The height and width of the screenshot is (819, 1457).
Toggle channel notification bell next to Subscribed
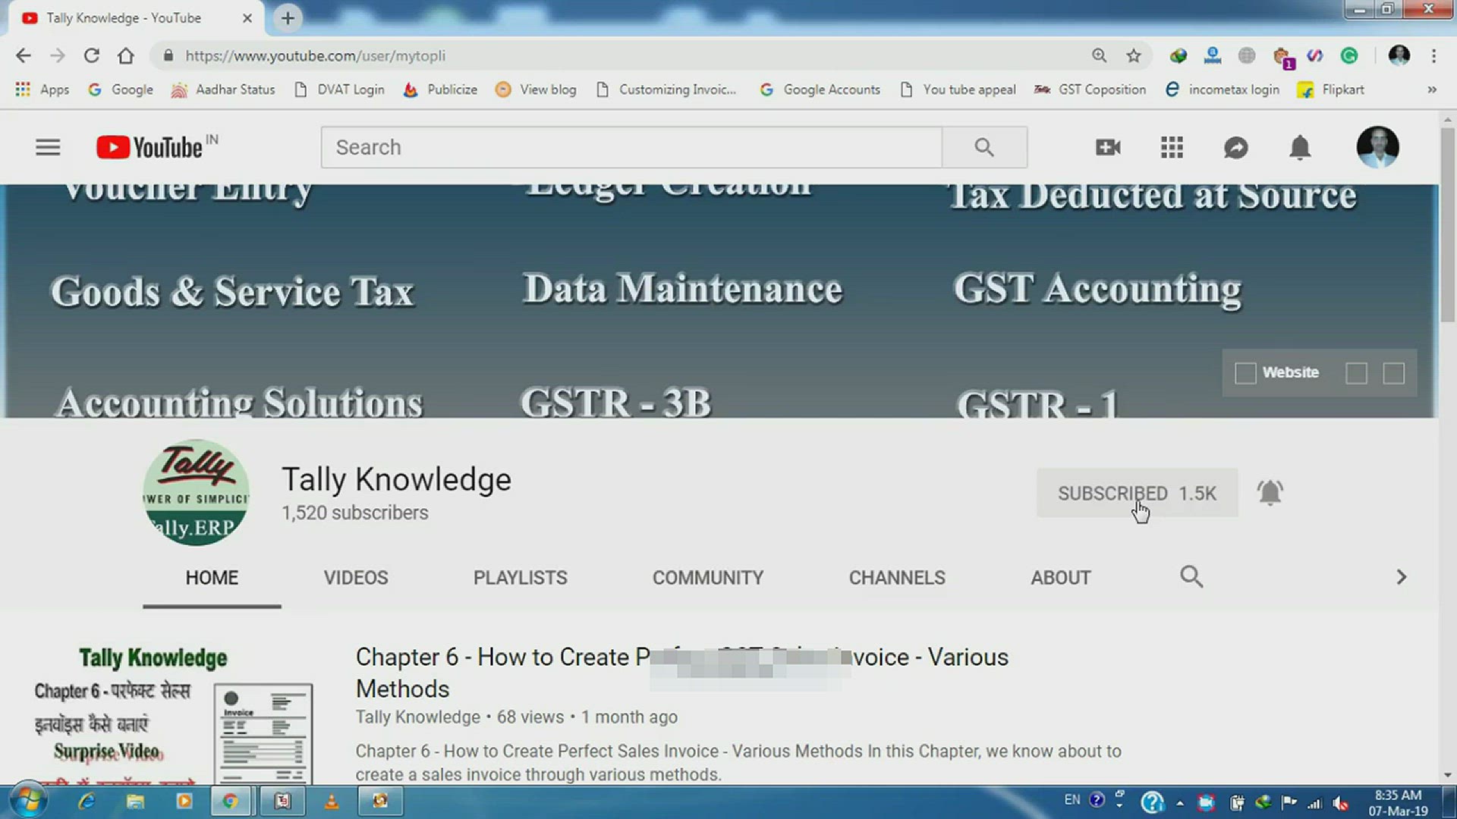pyautogui.click(x=1270, y=493)
